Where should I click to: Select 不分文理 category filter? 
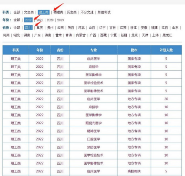87,13
